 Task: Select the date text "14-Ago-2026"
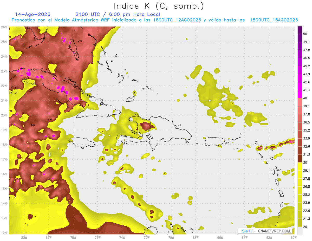tap(33, 14)
